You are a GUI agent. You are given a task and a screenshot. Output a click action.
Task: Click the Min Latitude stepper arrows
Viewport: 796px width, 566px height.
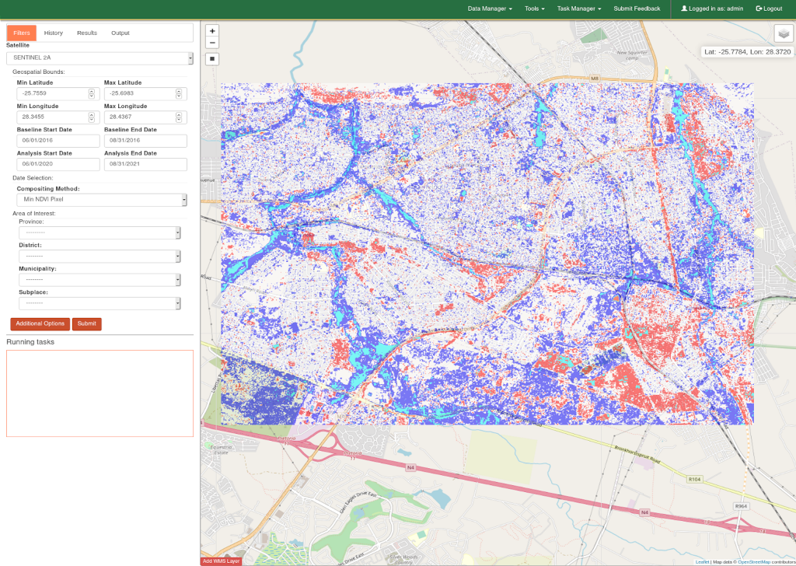(92, 93)
